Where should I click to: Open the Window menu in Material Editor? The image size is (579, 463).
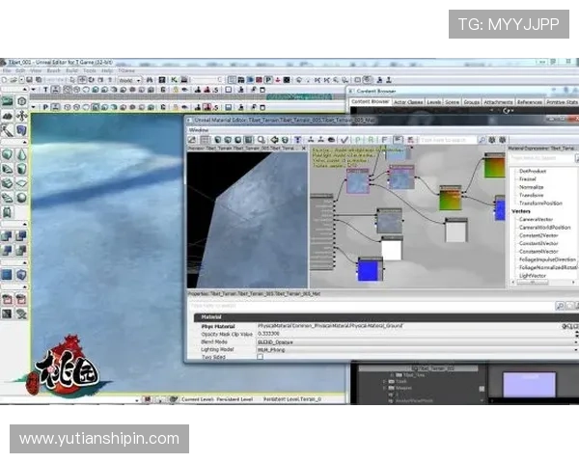tap(199, 129)
